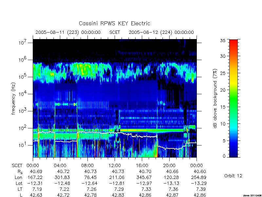Click the frequency (Hz) axis label
The height and width of the screenshot is (197, 262).
[x=13, y=98]
